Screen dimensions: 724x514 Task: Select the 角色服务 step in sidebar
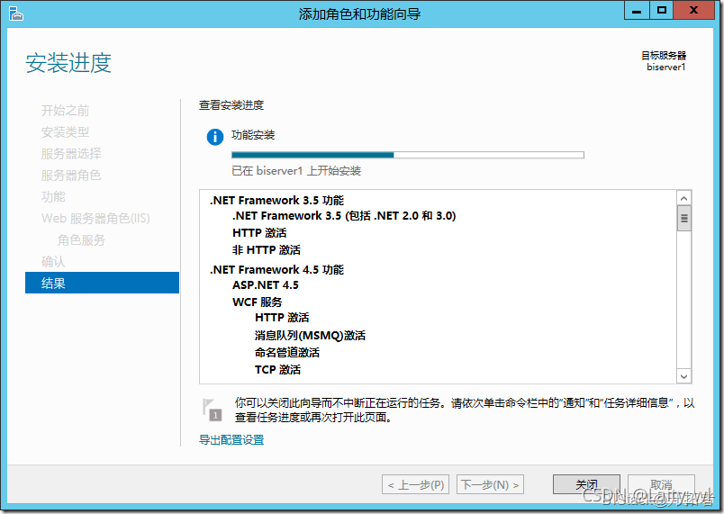pos(81,240)
